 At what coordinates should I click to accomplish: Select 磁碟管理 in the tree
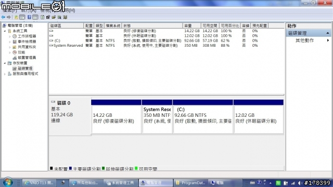25,68
